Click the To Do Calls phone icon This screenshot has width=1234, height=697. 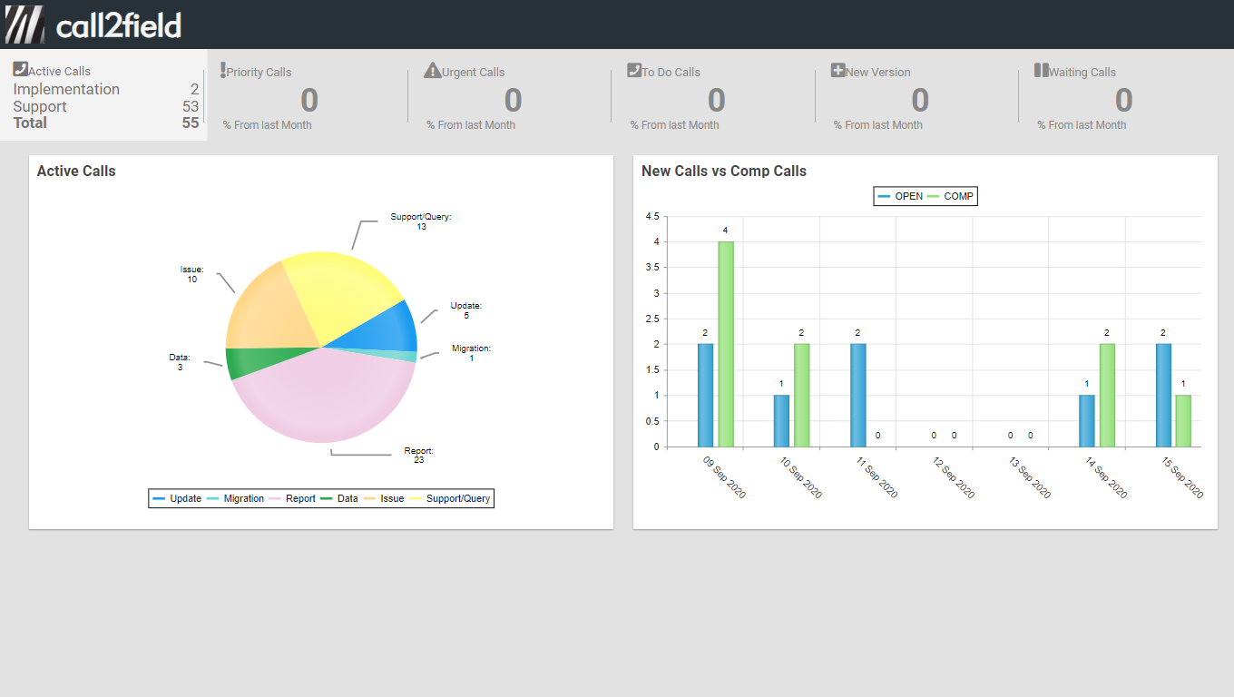pos(634,70)
